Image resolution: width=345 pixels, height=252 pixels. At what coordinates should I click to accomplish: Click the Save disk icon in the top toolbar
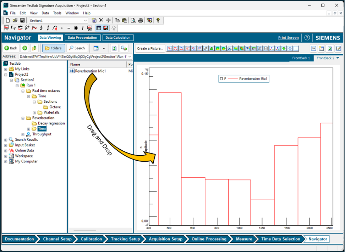[22, 21]
